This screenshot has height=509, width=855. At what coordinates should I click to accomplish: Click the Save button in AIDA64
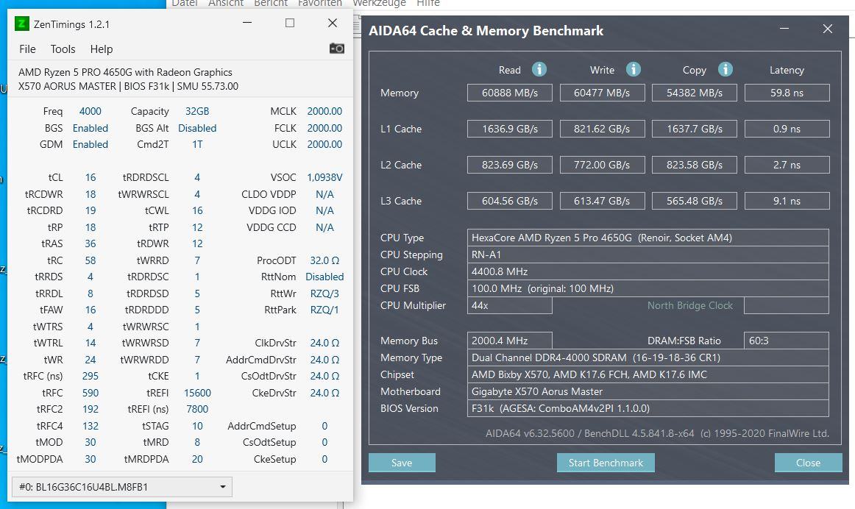[402, 463]
